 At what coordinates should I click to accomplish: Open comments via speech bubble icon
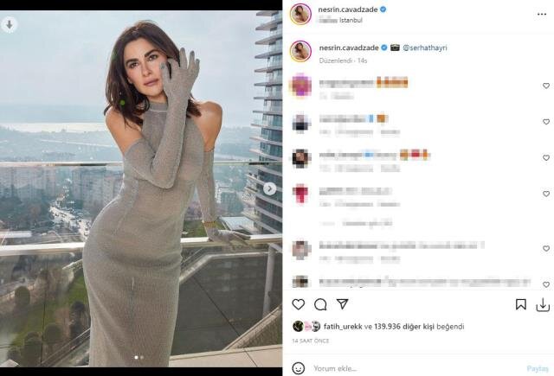[x=320, y=304]
